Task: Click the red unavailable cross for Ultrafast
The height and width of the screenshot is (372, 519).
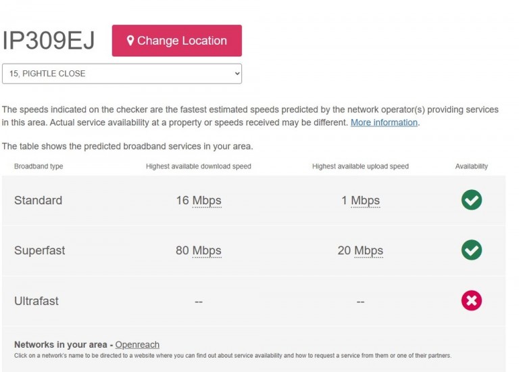Action: point(471,300)
